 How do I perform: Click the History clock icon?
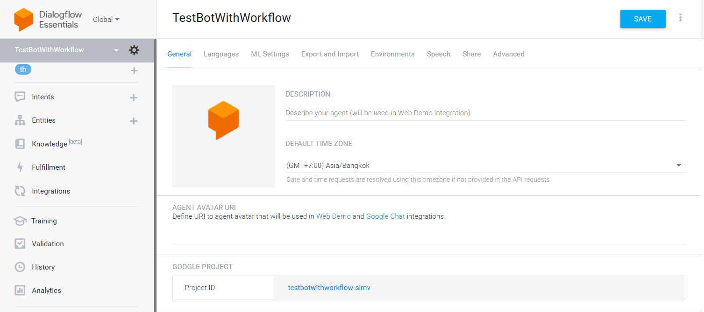tap(20, 267)
